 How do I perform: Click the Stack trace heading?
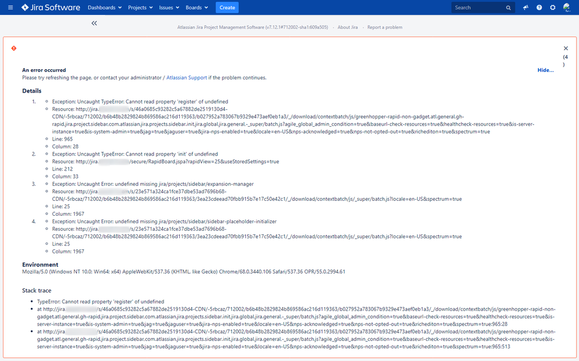(x=37, y=290)
